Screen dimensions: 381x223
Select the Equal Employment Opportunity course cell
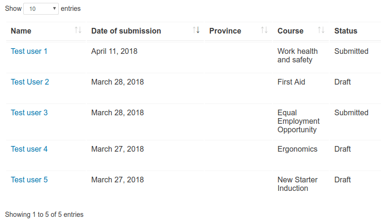click(x=299, y=121)
